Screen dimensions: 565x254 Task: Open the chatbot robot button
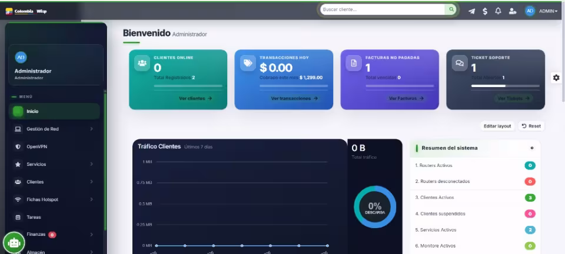(14, 243)
